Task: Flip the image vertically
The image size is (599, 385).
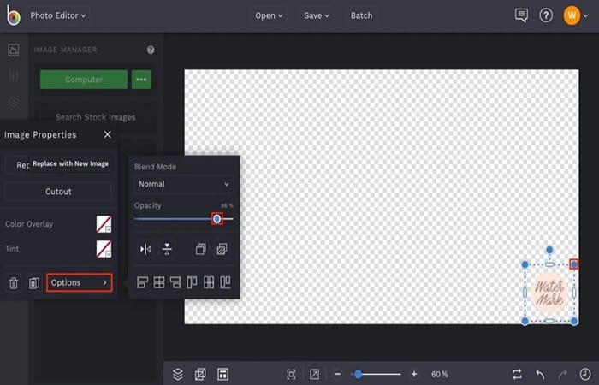Action: pos(167,250)
